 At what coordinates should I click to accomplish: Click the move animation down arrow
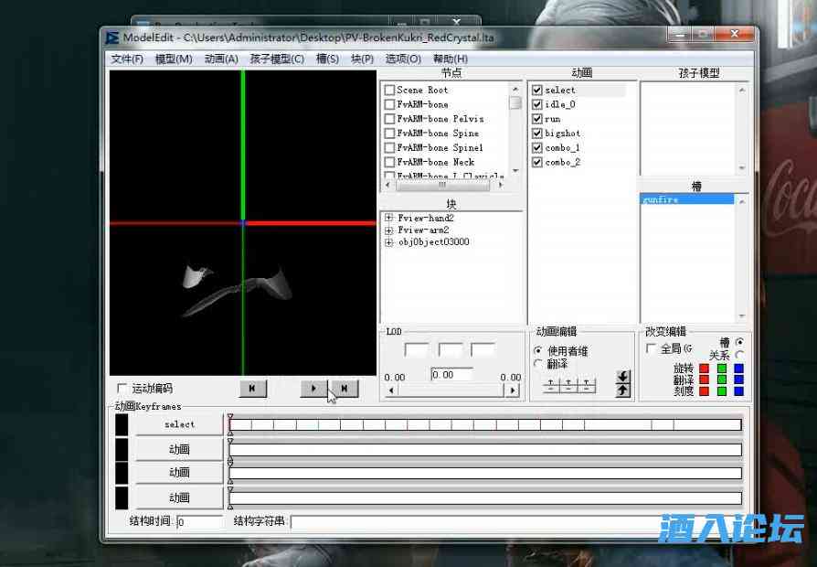coord(623,377)
